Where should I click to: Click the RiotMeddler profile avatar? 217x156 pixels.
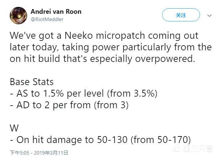coord(18,15)
